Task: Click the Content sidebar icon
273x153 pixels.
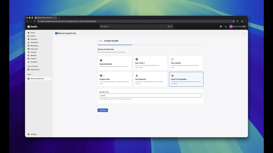Action: [x=29, y=52]
